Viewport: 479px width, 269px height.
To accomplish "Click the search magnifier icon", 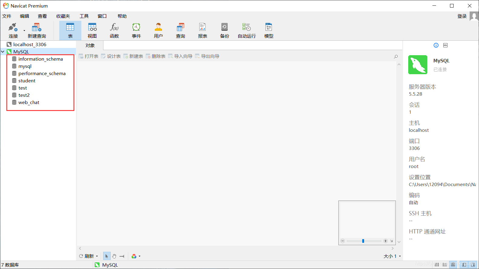I will [x=396, y=56].
